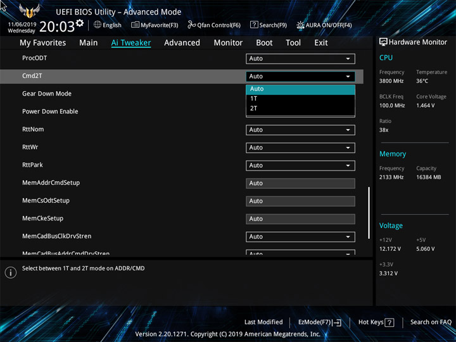456x342 pixels.
Task: Click the RttPark setting label
Action: click(x=32, y=165)
